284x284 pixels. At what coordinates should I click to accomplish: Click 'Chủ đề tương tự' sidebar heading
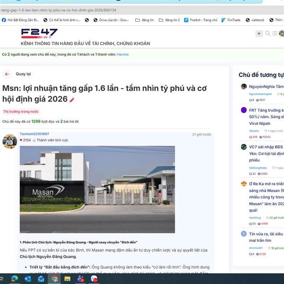261,75
